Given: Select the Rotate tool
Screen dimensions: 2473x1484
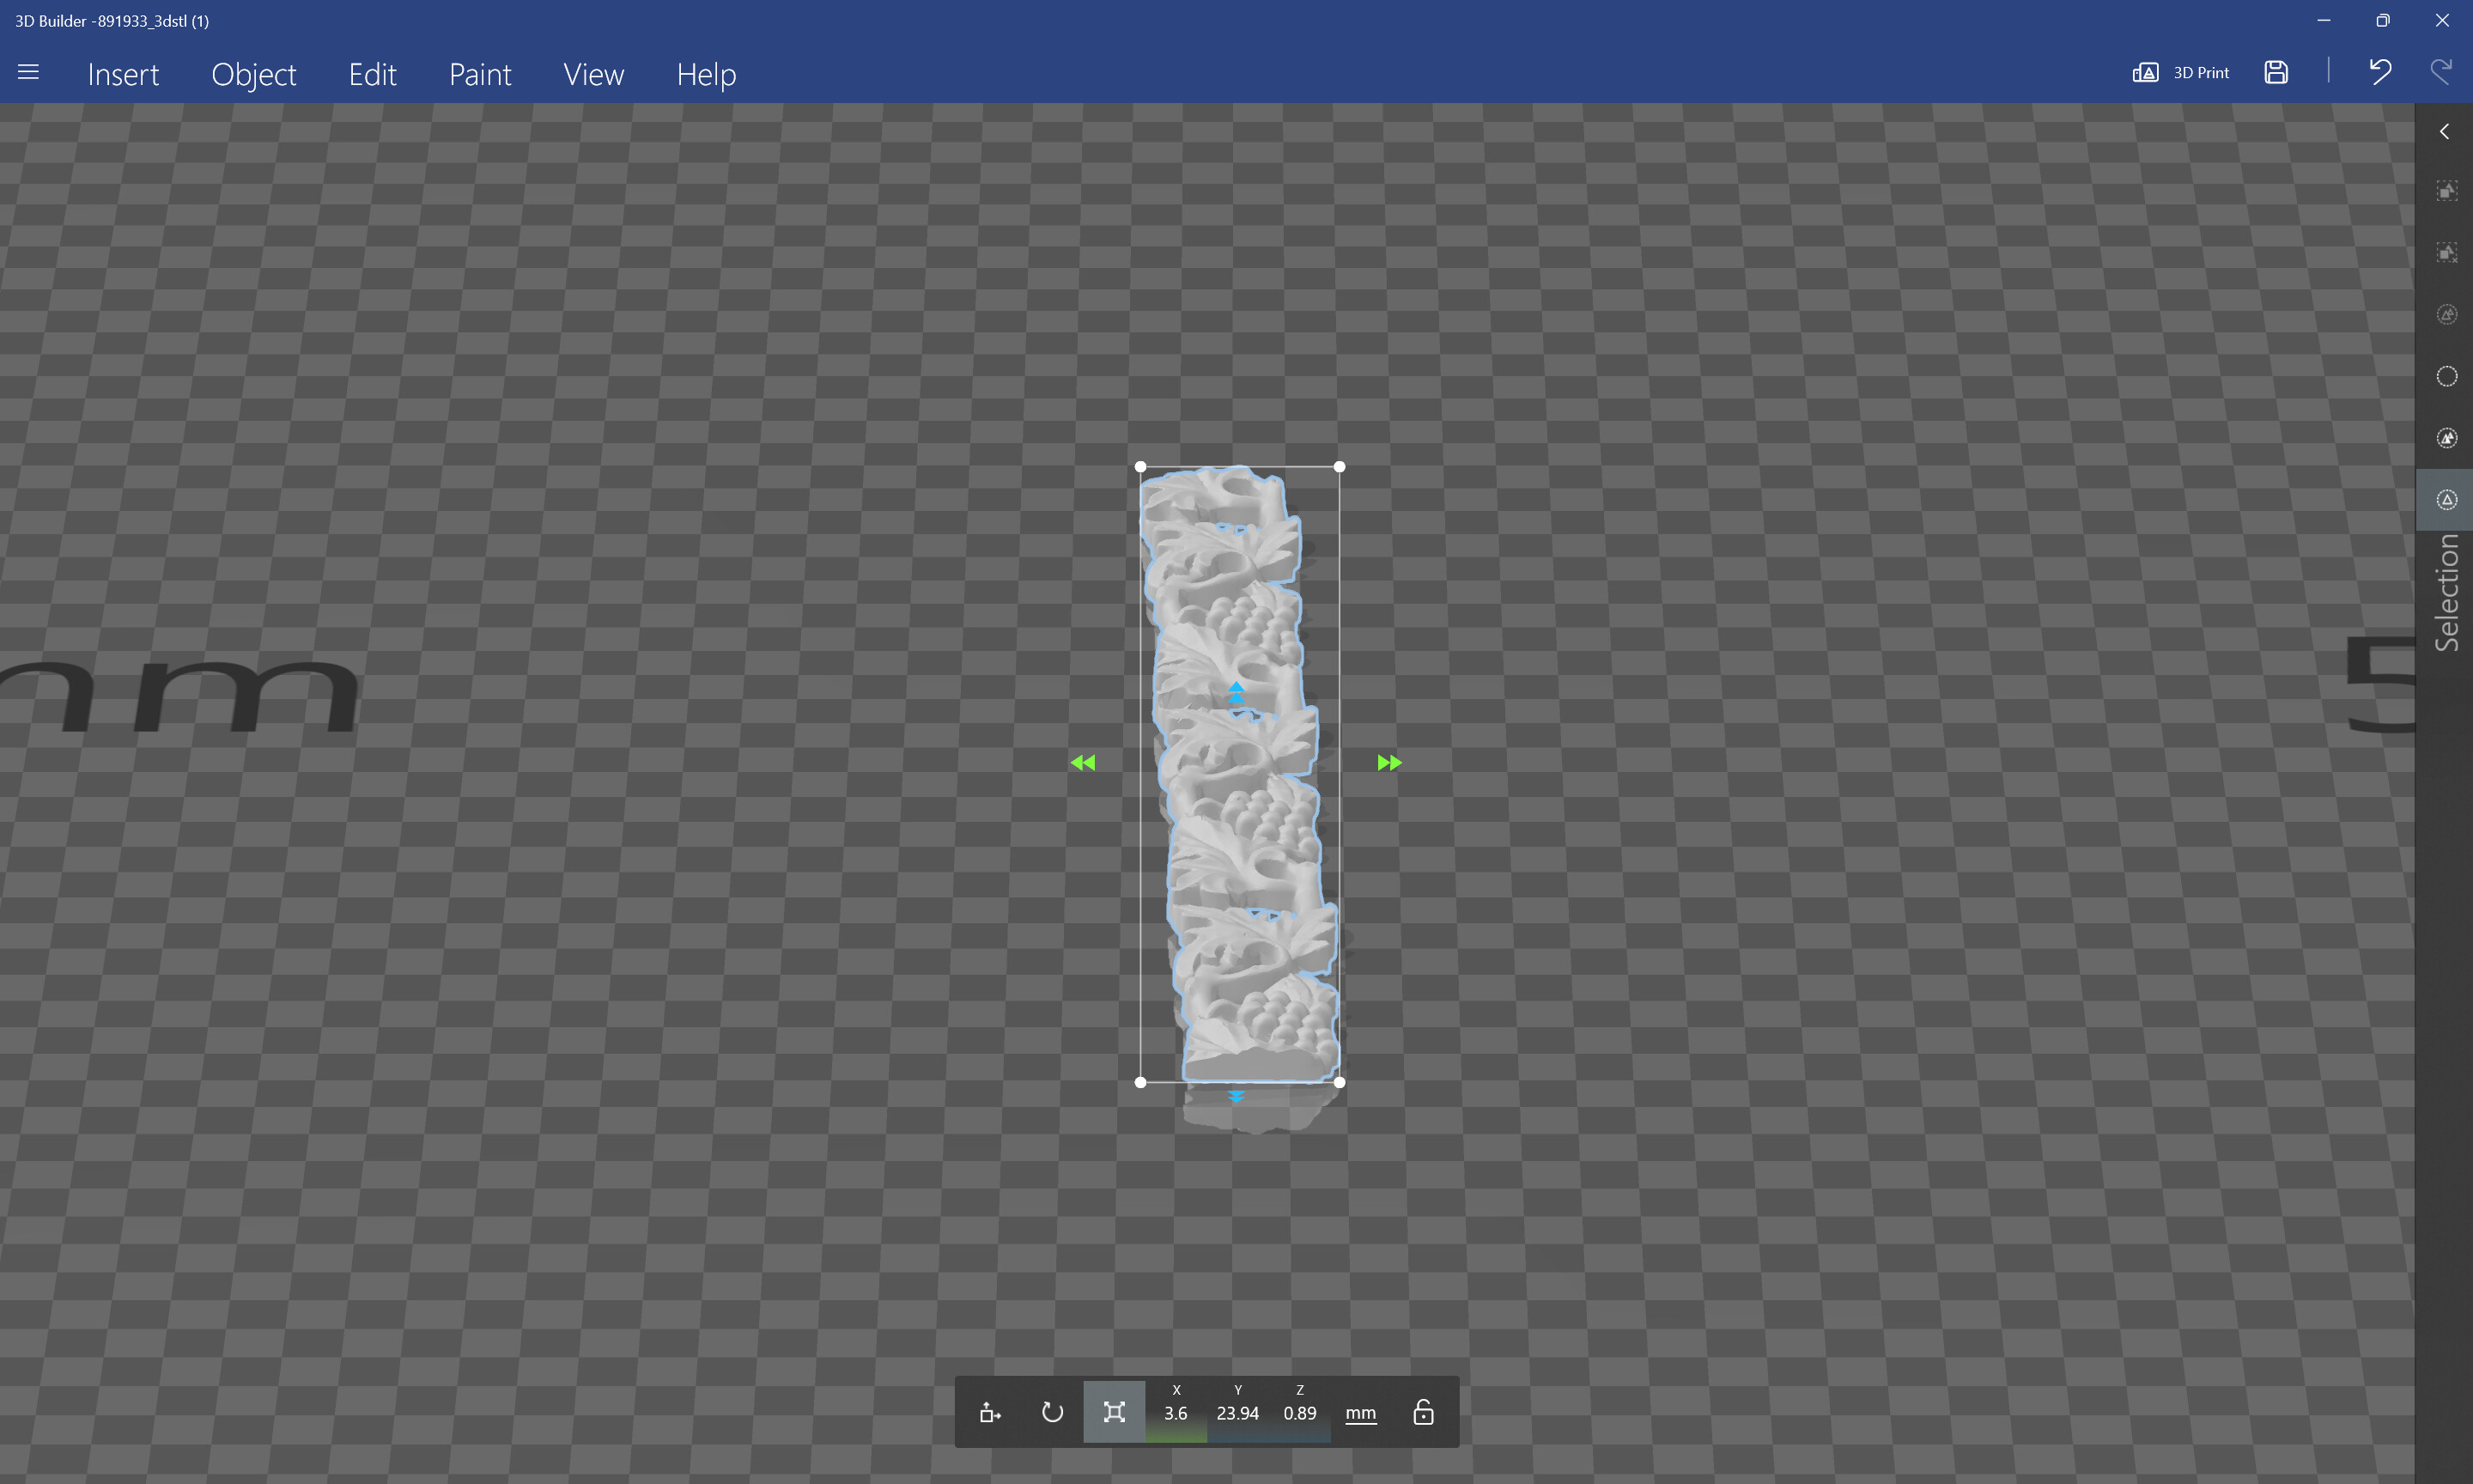Looking at the screenshot, I should [1052, 1412].
